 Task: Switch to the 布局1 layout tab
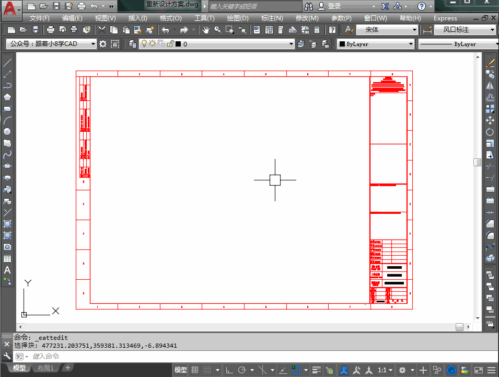tap(45, 368)
